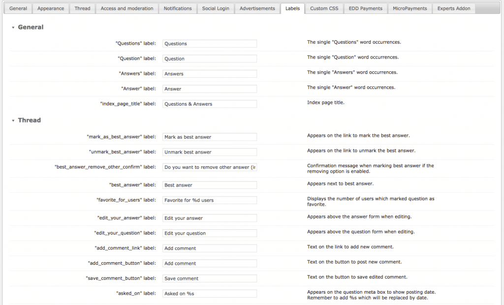504x305 pixels.
Task: Switch to the Notifications tab
Action: pyautogui.click(x=177, y=8)
